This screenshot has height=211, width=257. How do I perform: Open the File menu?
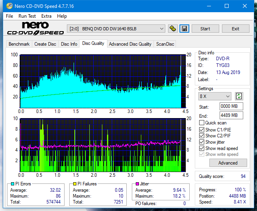[x=9, y=16]
